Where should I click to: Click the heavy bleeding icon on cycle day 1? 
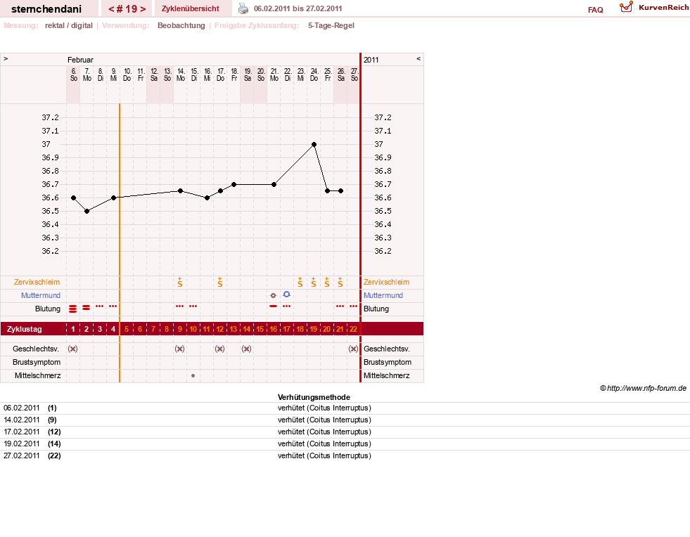point(72,309)
